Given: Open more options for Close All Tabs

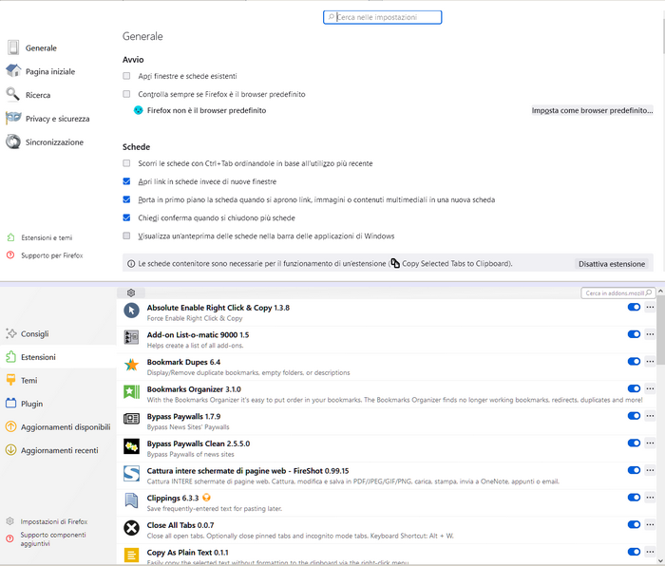Looking at the screenshot, I should [x=650, y=525].
